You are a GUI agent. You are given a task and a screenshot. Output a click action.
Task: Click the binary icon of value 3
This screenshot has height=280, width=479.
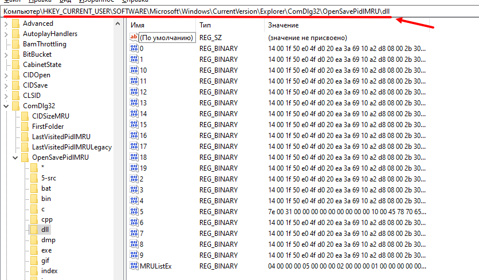[134, 190]
